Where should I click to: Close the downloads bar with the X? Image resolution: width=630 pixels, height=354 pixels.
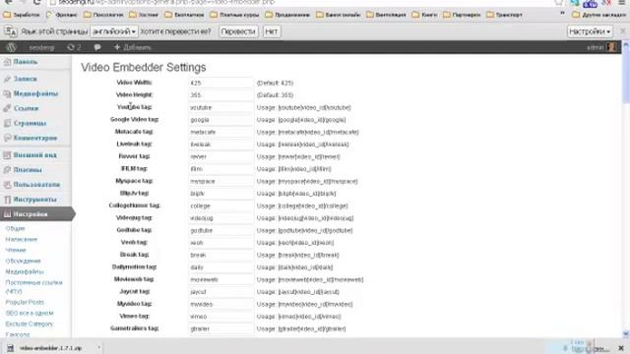pyautogui.click(x=621, y=348)
